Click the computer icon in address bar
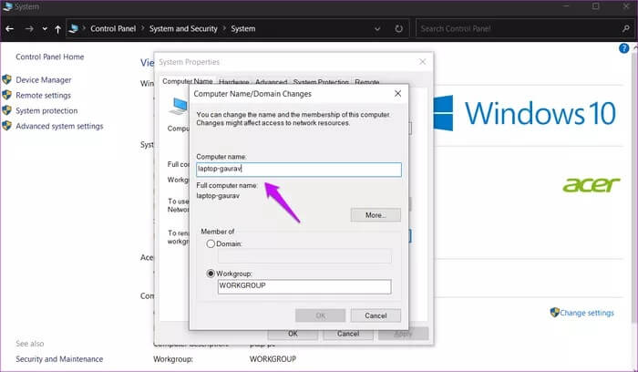638x372 pixels. 74,28
